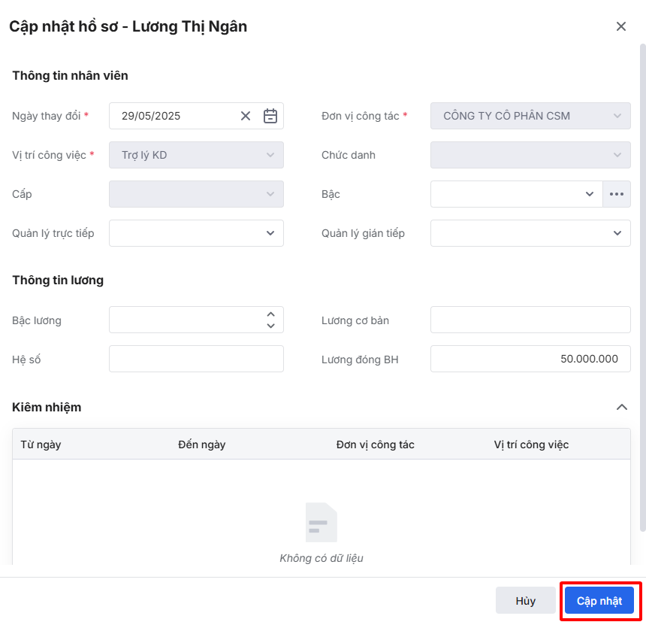This screenshot has width=646, height=625.
Task: Click the Cập nhật button
Action: pos(599,601)
